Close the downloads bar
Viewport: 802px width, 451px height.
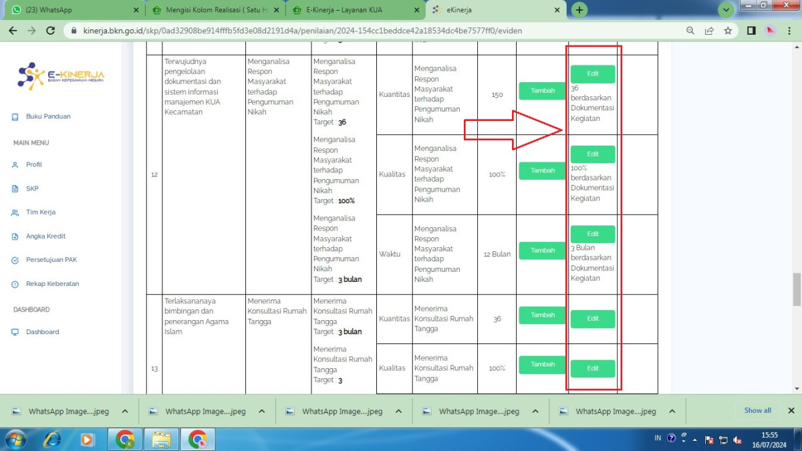[791, 411]
